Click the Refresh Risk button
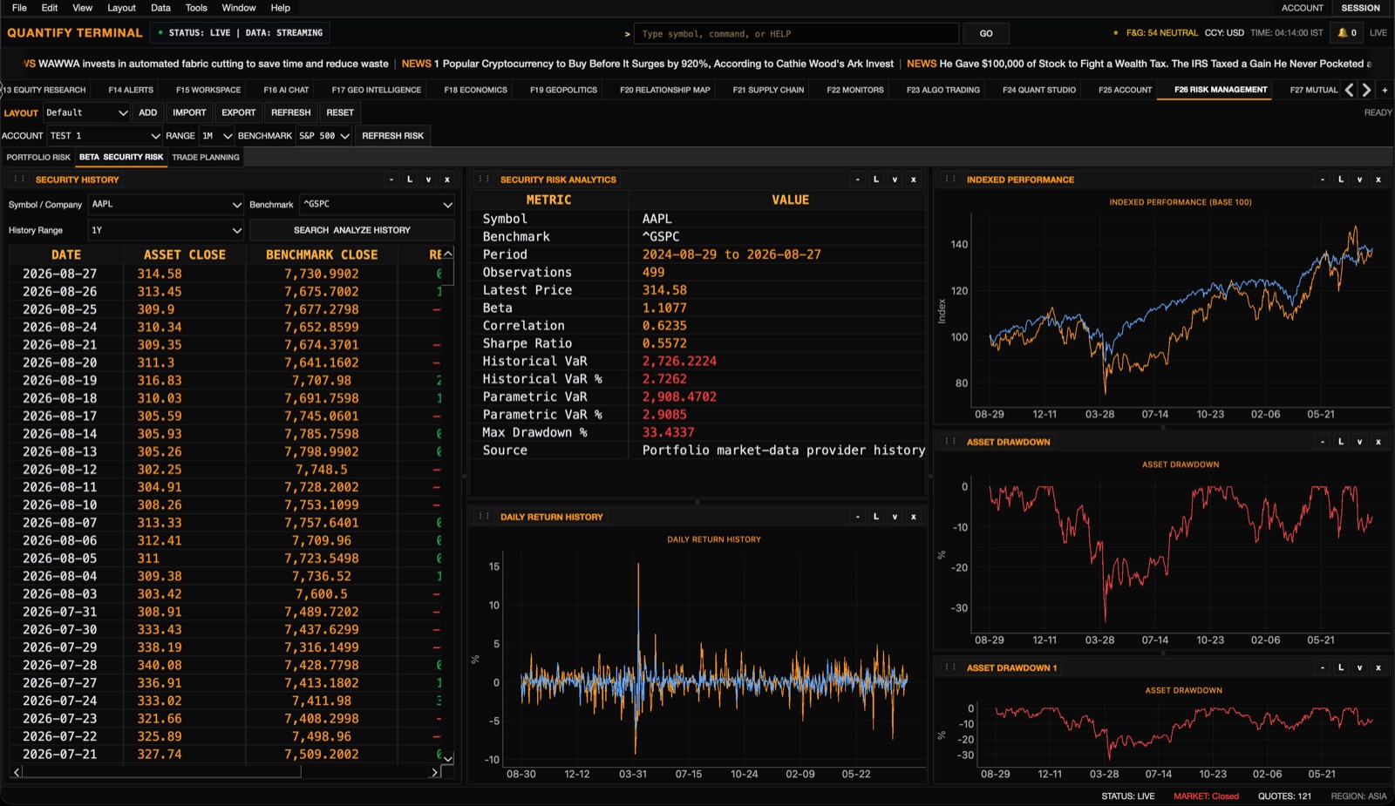 pos(393,136)
